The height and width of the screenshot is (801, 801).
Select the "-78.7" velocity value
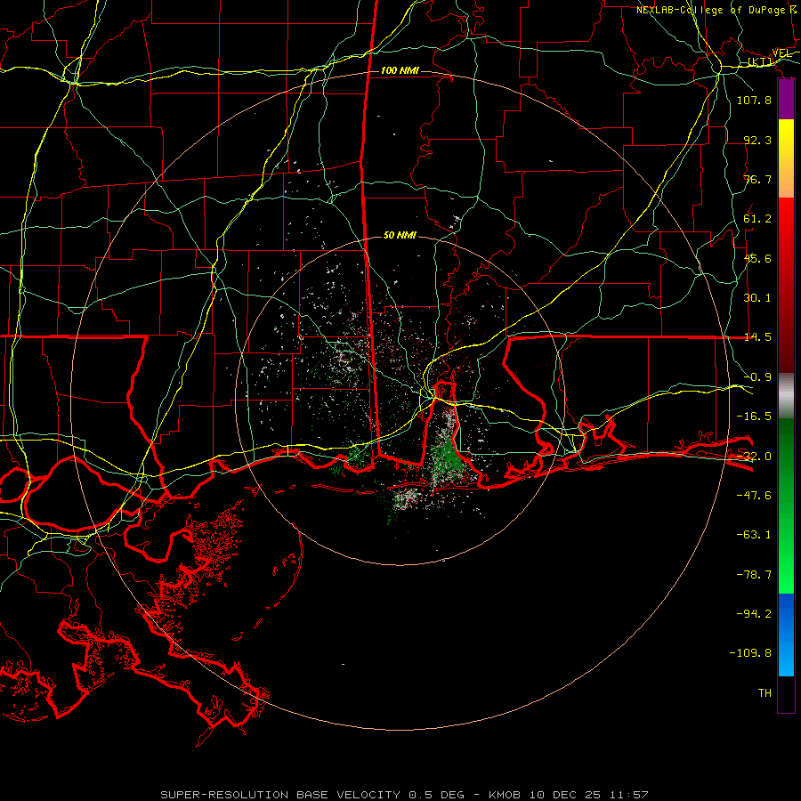pos(754,575)
